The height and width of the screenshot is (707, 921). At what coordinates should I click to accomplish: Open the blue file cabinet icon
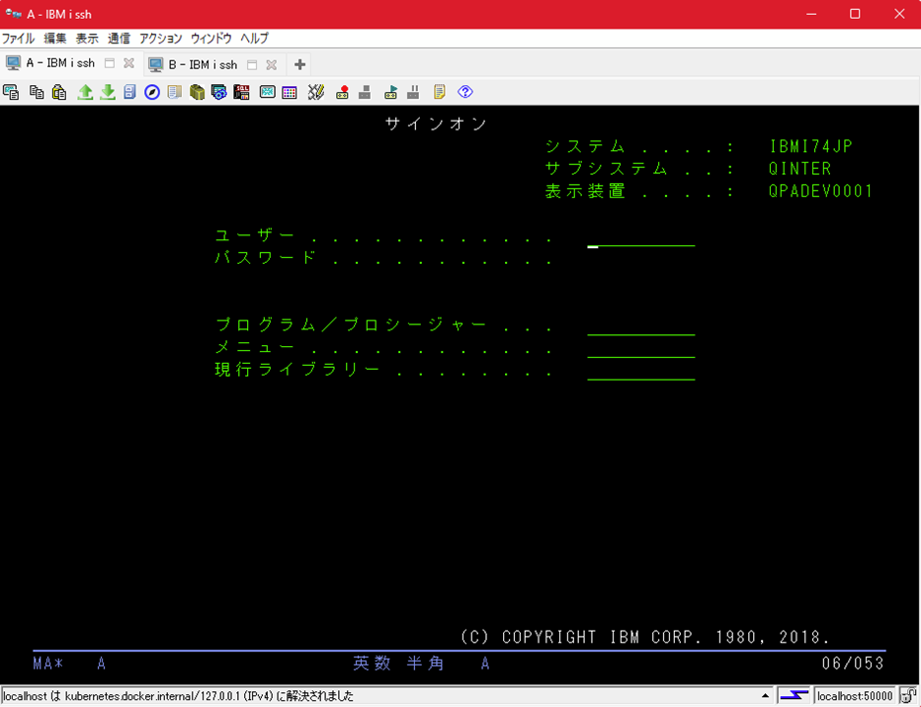(x=129, y=92)
